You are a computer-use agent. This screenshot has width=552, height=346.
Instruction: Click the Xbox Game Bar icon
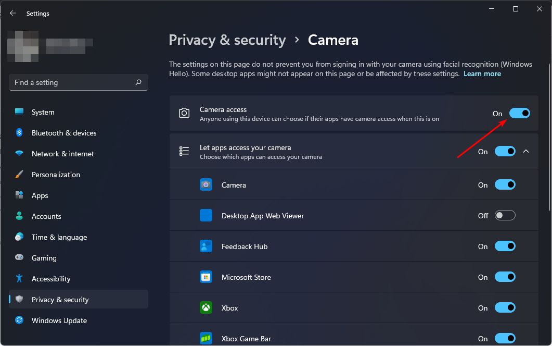click(206, 338)
